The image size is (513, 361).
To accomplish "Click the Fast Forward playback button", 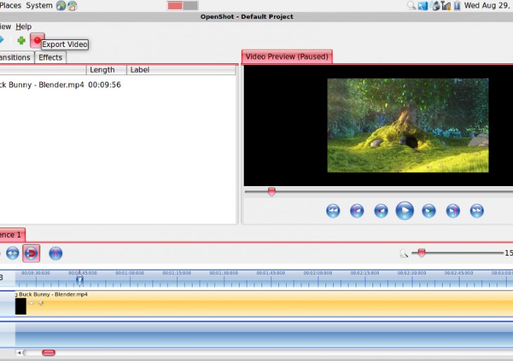I will [x=476, y=211].
